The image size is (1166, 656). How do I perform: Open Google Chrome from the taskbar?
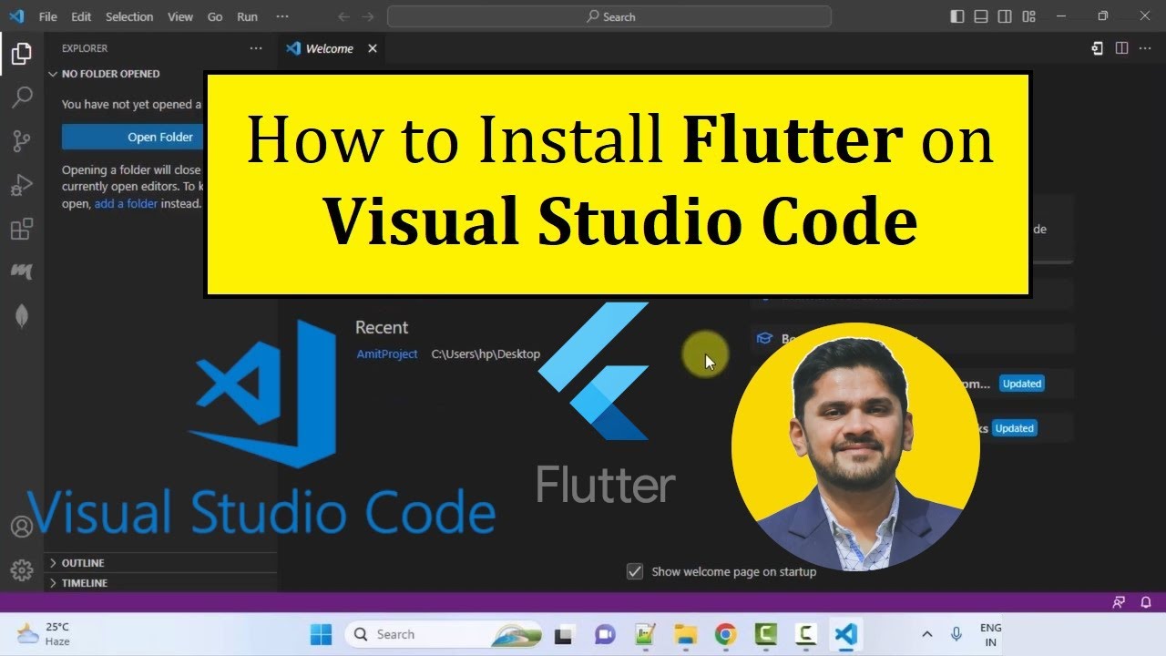coord(725,634)
